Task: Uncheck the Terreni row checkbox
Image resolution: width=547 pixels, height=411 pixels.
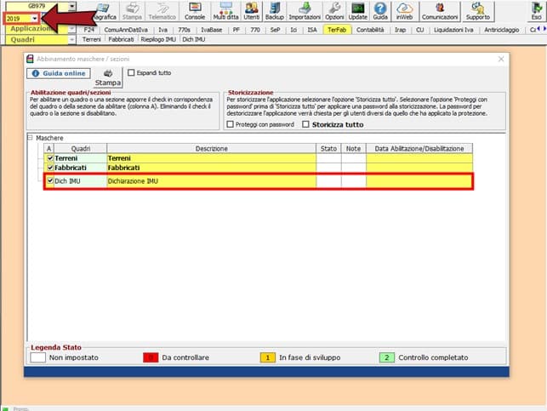Action: click(x=50, y=158)
